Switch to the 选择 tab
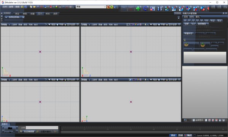Image resolution: width=228 pixels, height=137 pixels. pyautogui.click(x=55, y=14)
